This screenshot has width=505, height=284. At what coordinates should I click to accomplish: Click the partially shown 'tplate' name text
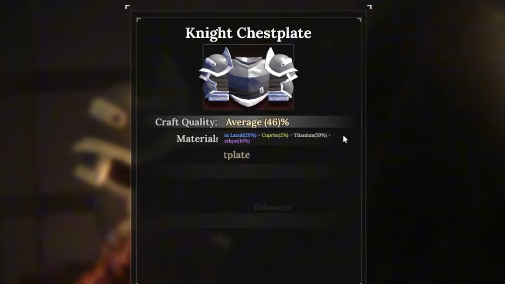pos(237,155)
